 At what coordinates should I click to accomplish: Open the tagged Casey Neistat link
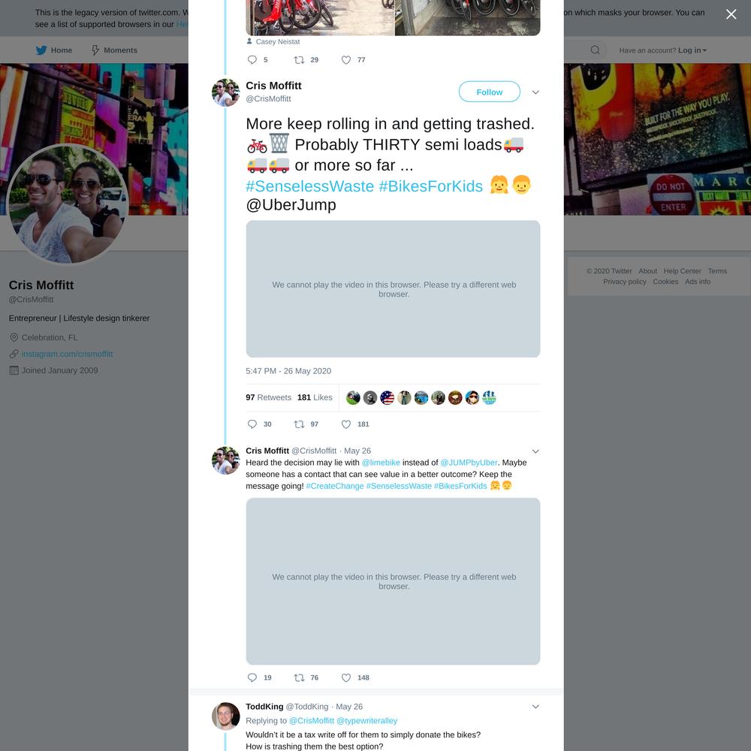click(x=278, y=41)
